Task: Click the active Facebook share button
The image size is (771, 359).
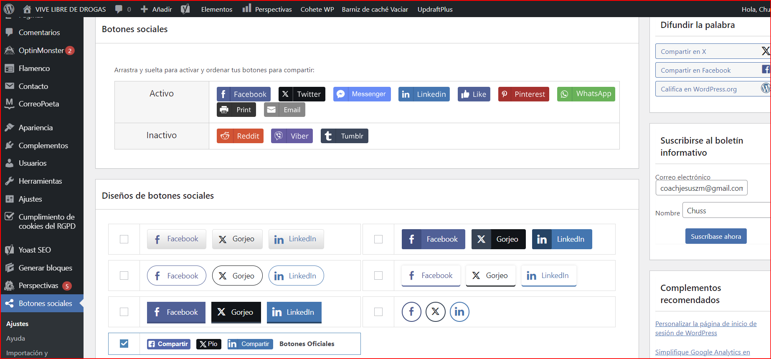Action: click(x=243, y=94)
